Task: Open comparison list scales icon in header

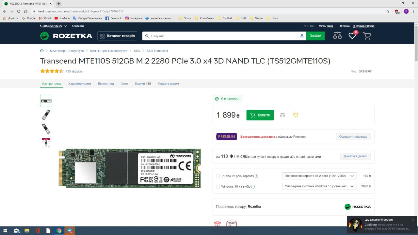Action: 337,36
